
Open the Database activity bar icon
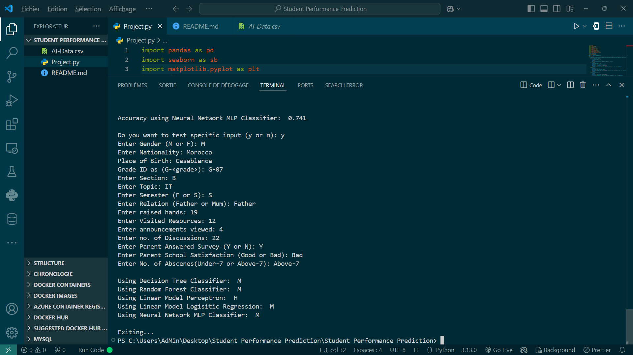(x=12, y=219)
